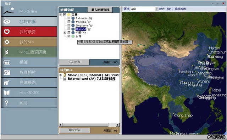The width and height of the screenshot is (227, 140).
Task: Select 我的地圖 sidebar entry
Action: (29, 22)
